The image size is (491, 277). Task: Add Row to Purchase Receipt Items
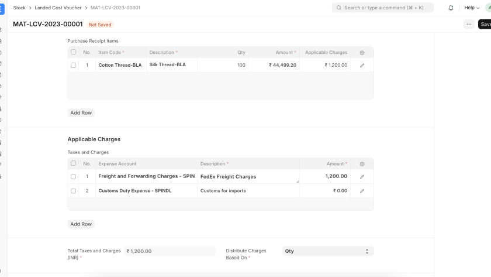tap(81, 112)
